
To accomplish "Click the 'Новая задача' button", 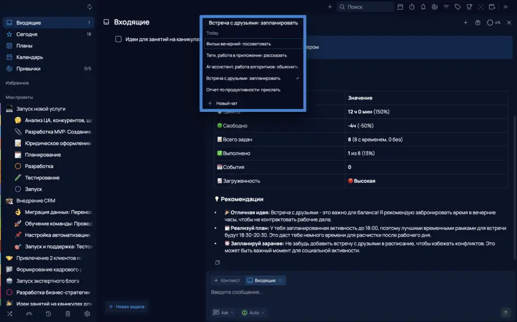I will (127, 307).
